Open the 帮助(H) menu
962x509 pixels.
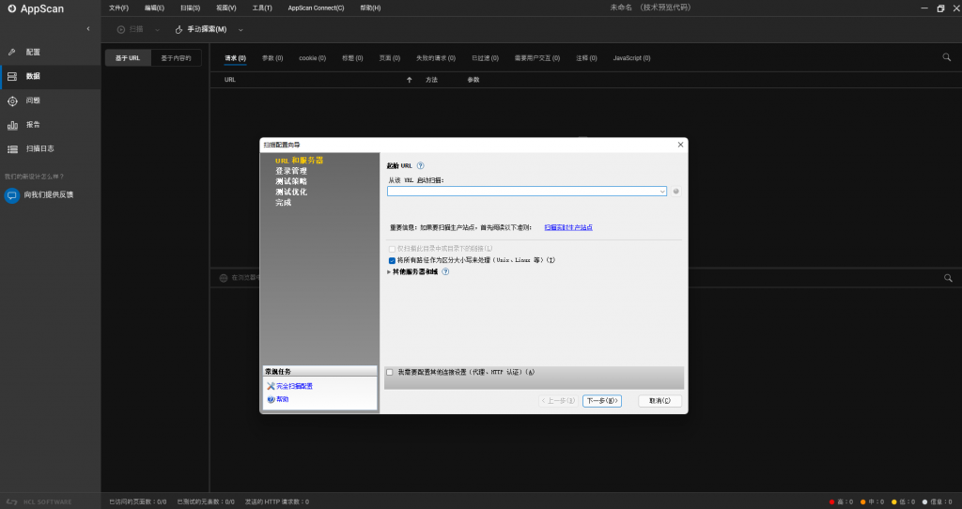coord(370,8)
